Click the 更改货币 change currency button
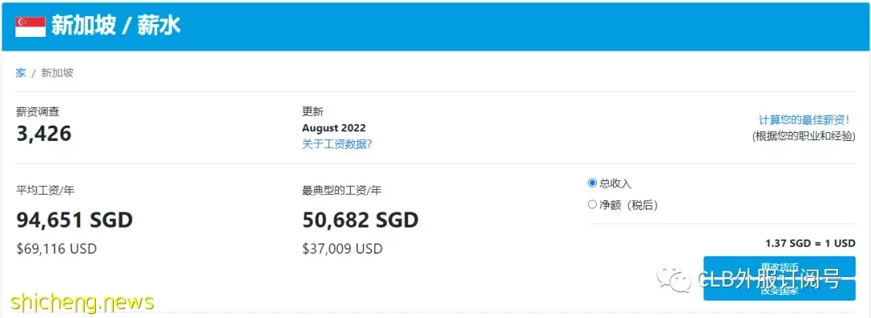 coord(779,267)
